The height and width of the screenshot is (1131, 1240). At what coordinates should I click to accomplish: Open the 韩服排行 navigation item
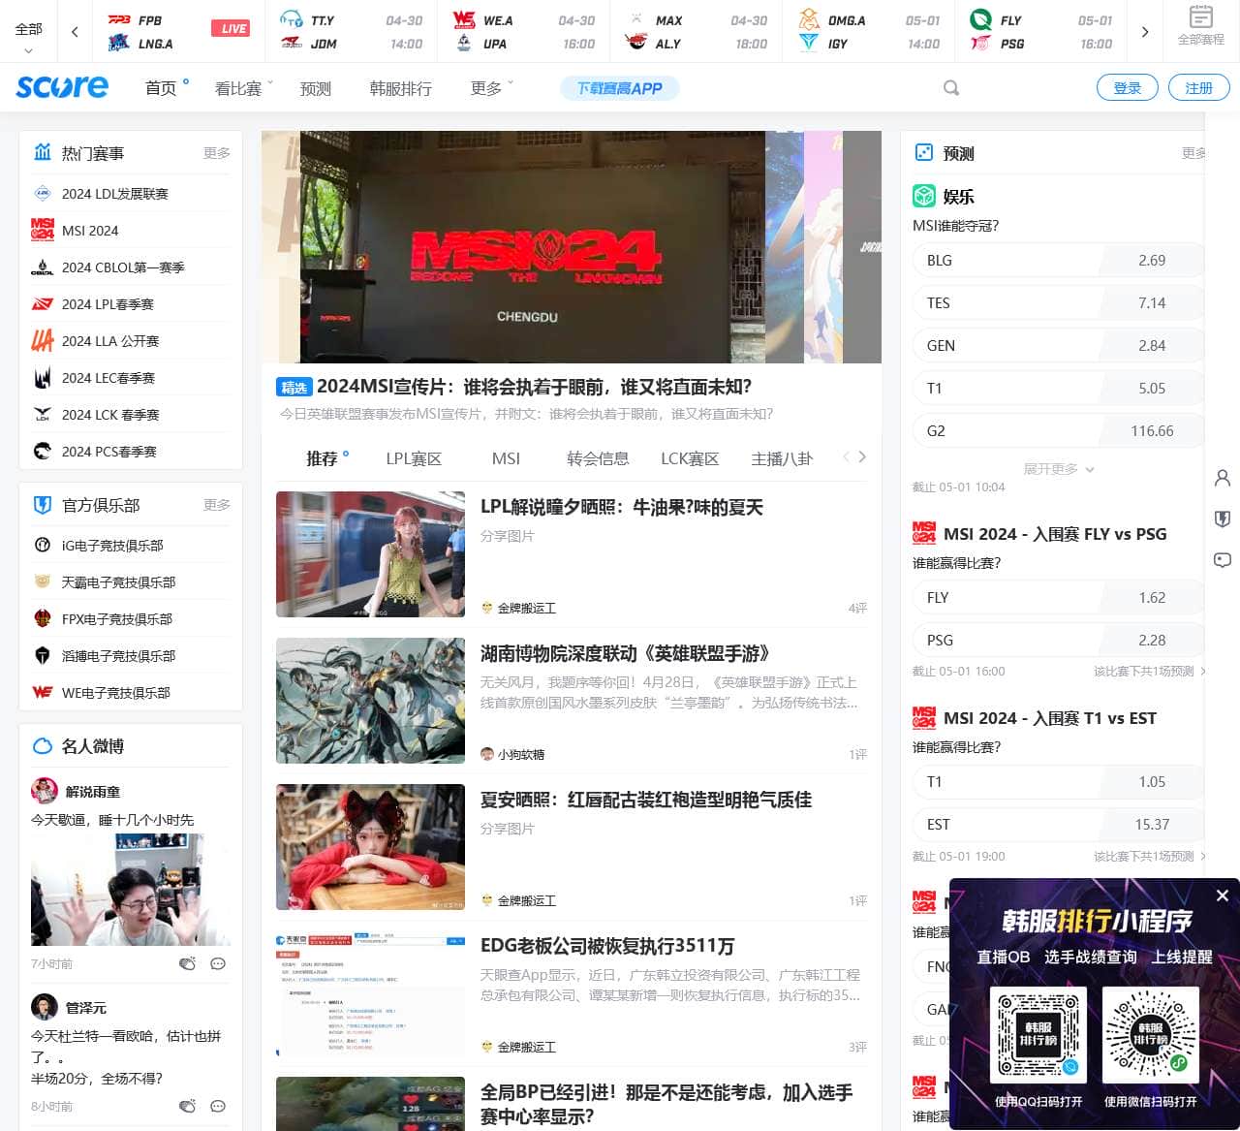(x=400, y=88)
